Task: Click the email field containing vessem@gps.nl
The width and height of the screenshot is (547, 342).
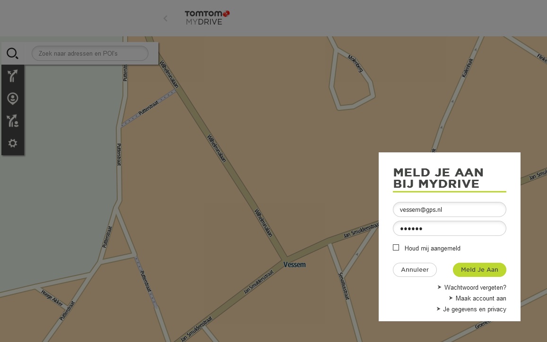Action: (449, 209)
